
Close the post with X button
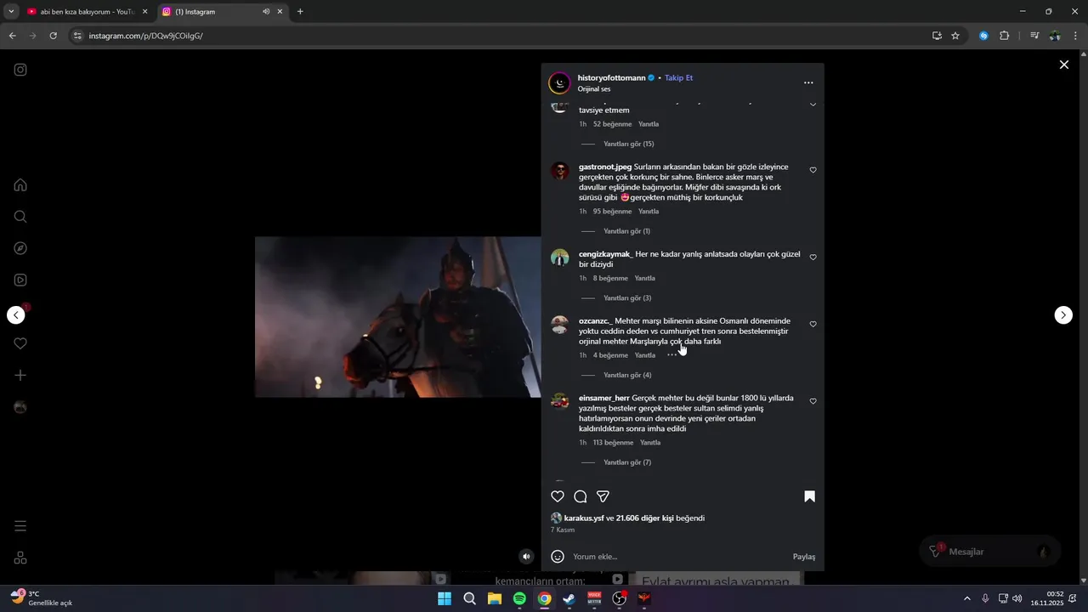(1063, 65)
